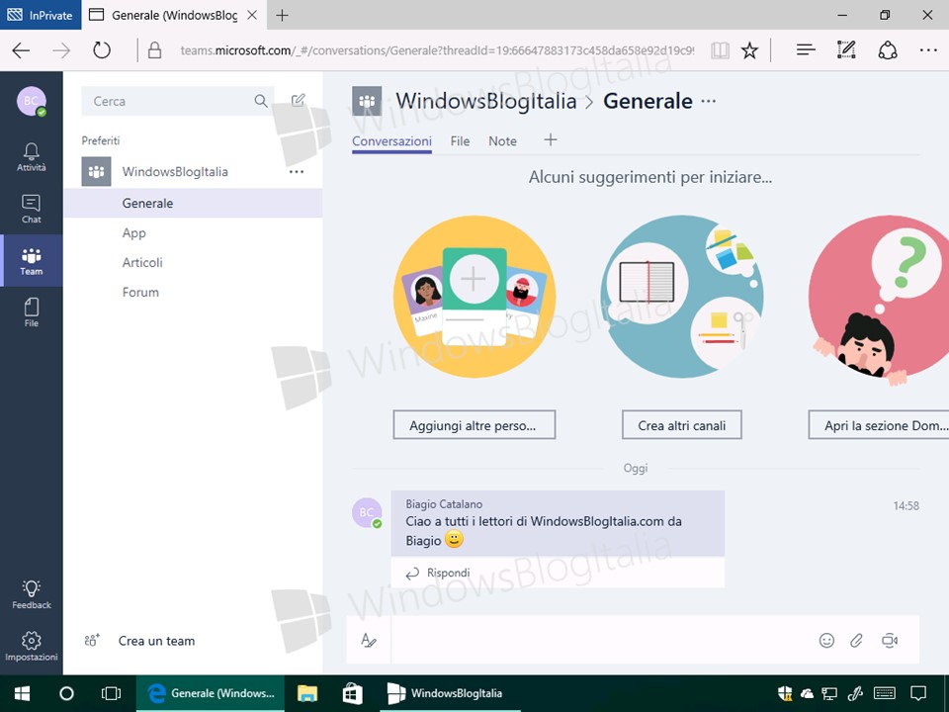The image size is (949, 712).
Task: Click the BC profile avatar in sidebar
Action: tap(32, 101)
